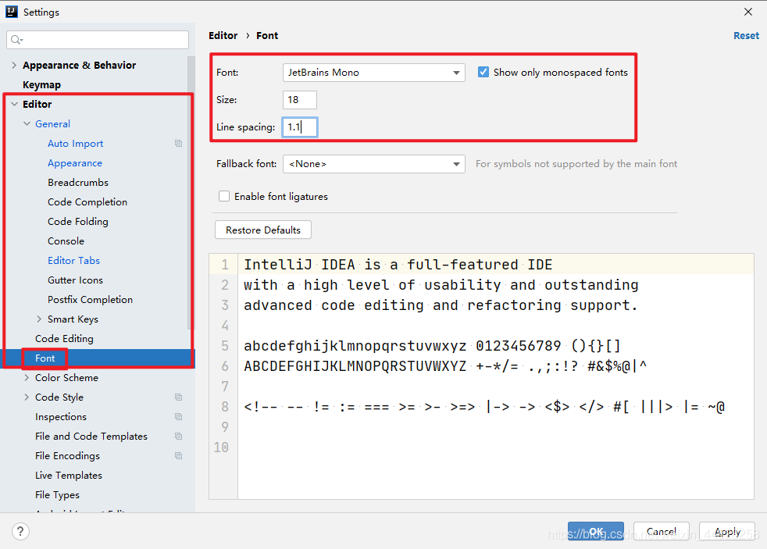Select Font in settings tree
This screenshot has height=549, width=767.
45,358
